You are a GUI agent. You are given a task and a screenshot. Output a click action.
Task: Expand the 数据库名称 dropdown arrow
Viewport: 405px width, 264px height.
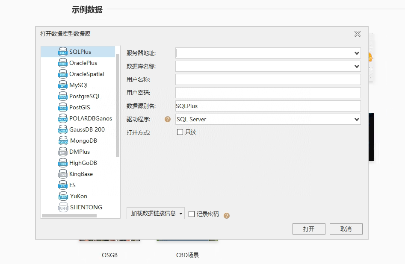coord(357,66)
